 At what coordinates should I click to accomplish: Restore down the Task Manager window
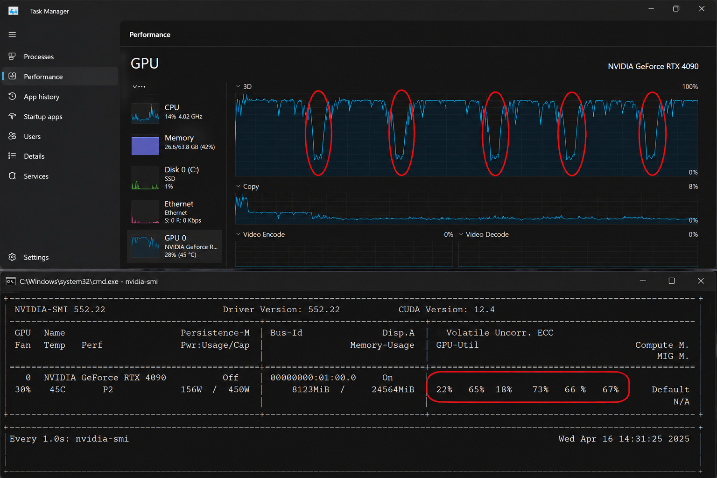click(676, 9)
